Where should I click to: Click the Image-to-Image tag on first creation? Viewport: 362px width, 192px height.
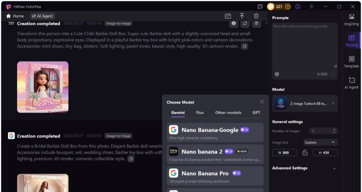[118, 23]
